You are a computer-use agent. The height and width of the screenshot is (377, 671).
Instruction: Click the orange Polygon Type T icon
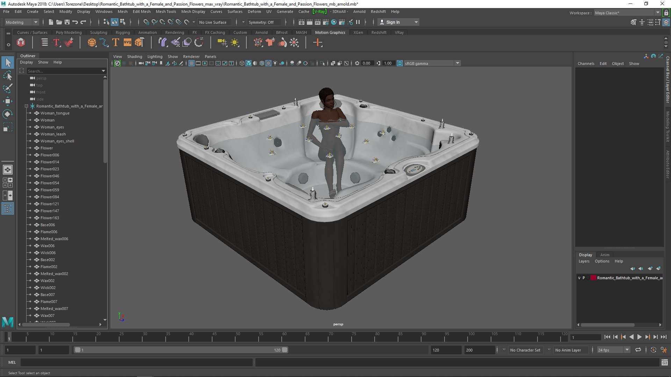click(115, 43)
